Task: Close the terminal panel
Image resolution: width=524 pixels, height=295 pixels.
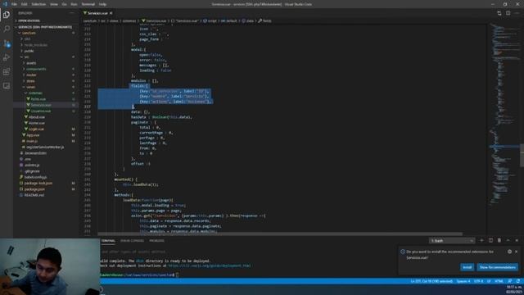Action: pos(517,240)
